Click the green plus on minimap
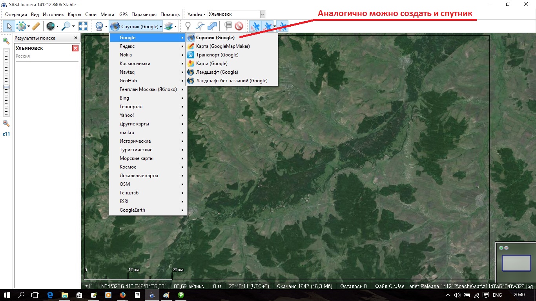The width and height of the screenshot is (536, 301). (x=501, y=248)
